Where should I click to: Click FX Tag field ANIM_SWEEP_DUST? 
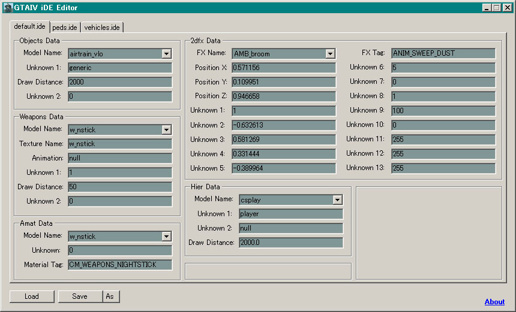point(443,53)
